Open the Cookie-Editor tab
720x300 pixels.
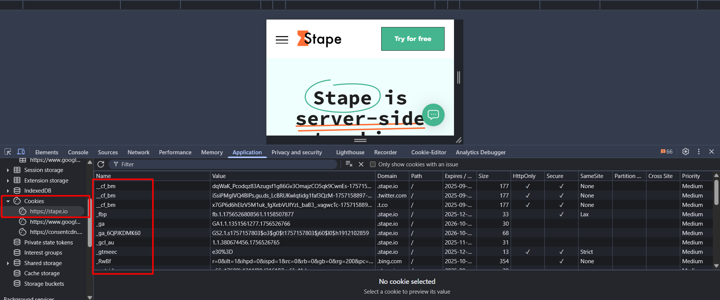pos(428,152)
